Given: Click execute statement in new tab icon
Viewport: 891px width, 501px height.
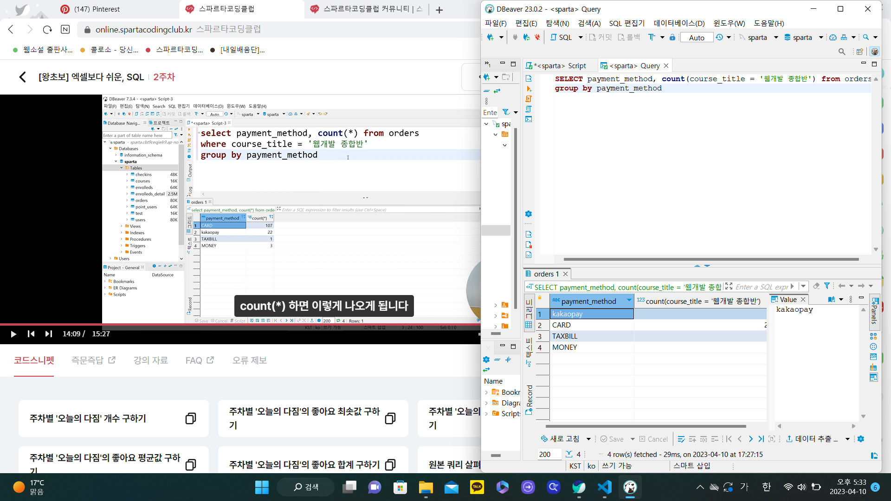Looking at the screenshot, I should click(529, 89).
